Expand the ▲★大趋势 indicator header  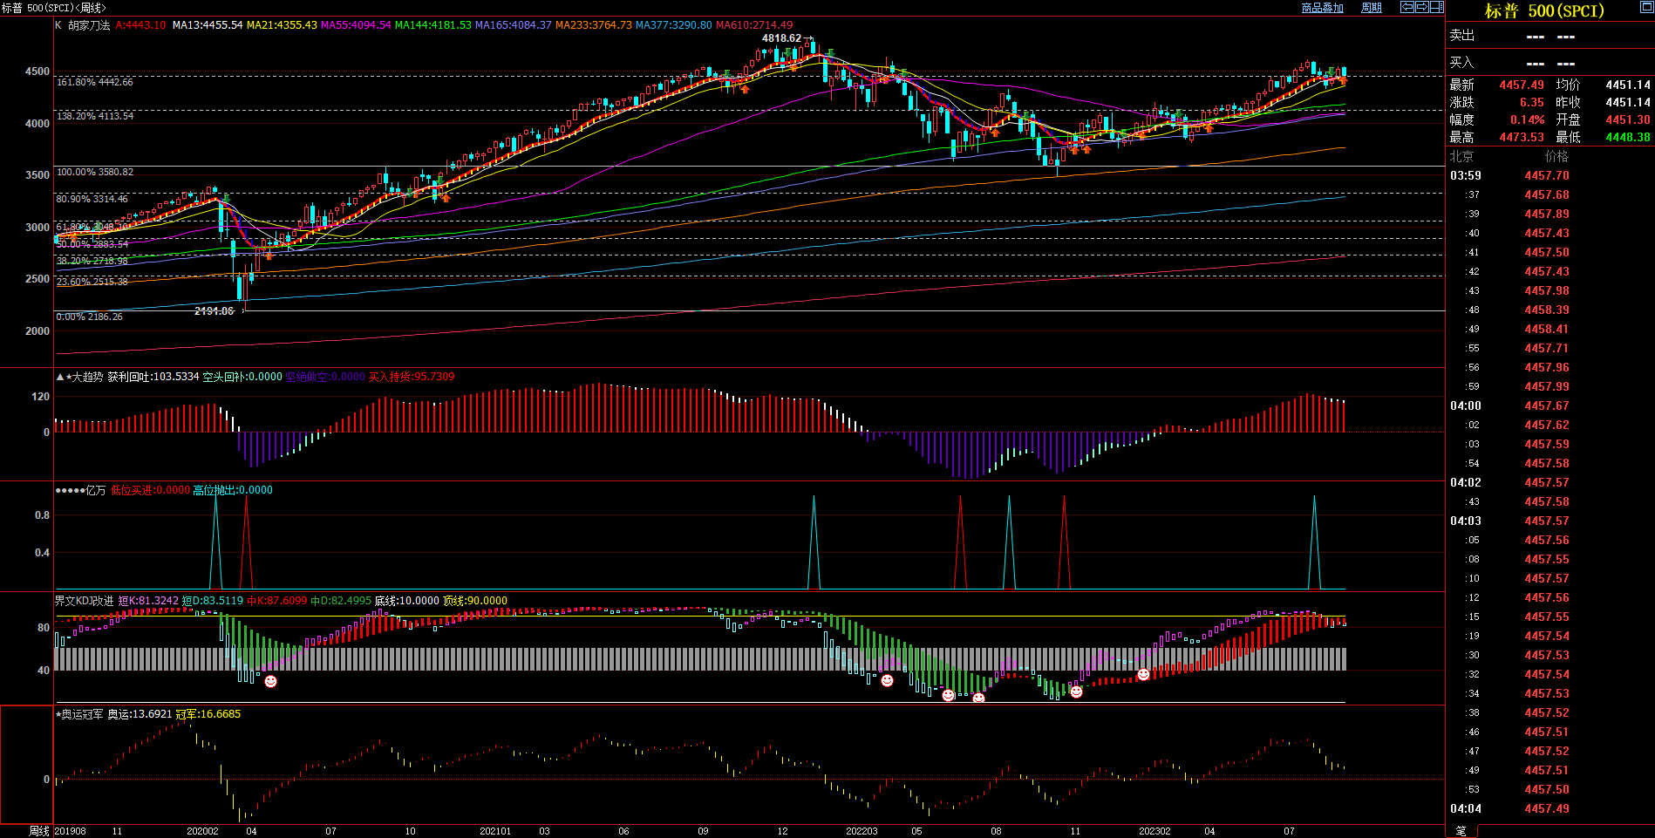(80, 377)
